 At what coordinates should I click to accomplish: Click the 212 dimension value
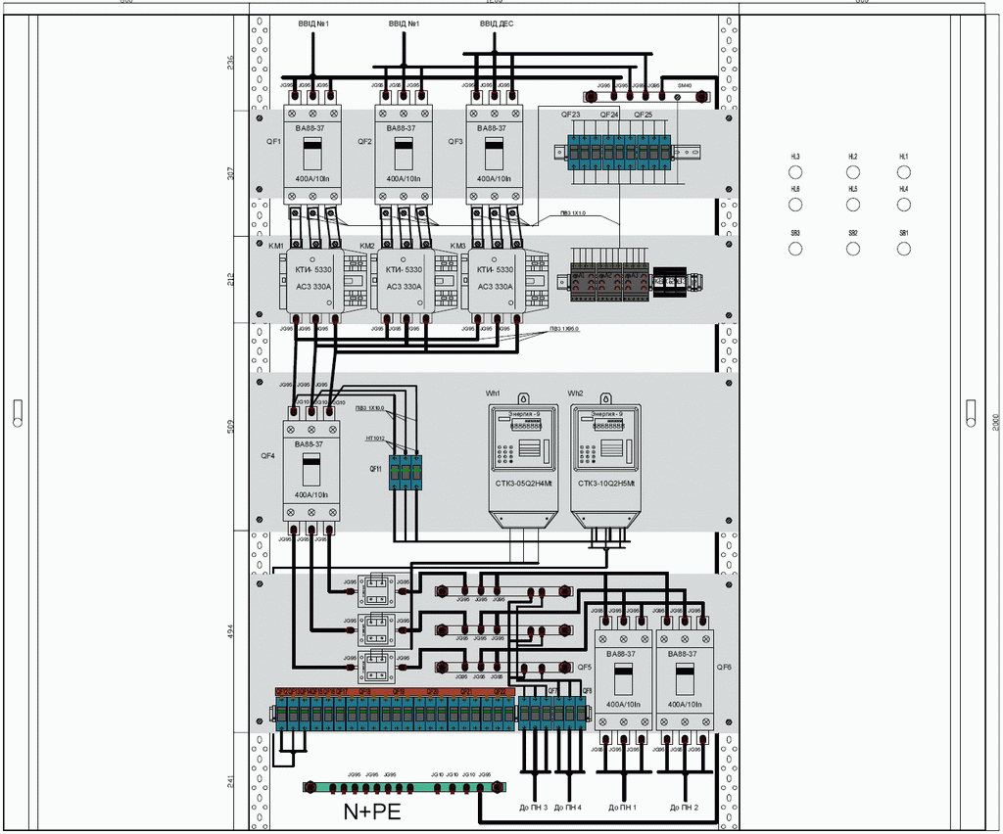231,279
